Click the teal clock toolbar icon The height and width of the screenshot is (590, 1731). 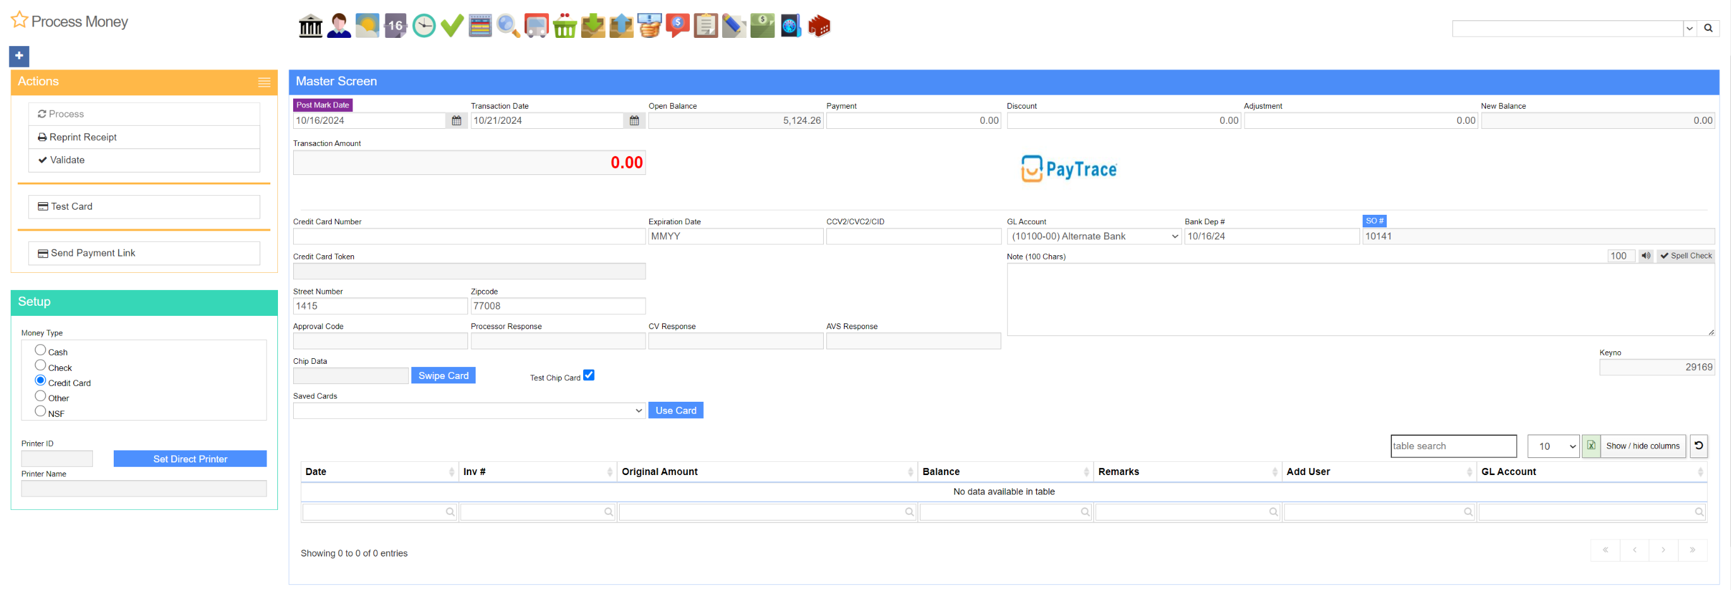(x=423, y=26)
